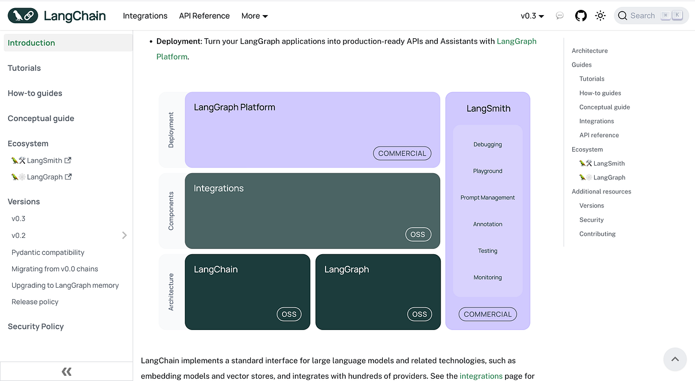
Task: Select Conceptual guide in the right sidebar
Action: [x=605, y=107]
